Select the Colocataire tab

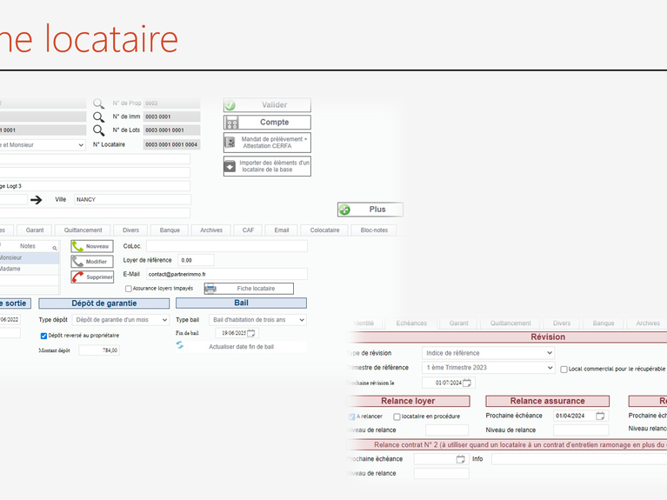324,230
